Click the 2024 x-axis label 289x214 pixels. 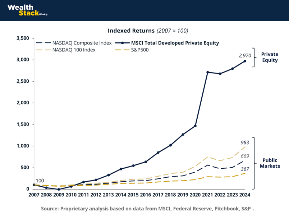[x=245, y=195]
